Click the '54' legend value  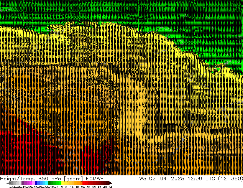pyautogui.click(x=110, y=187)
